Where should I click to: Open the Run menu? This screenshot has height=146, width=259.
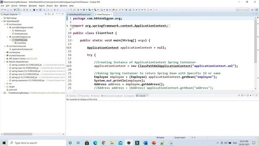[56, 6]
